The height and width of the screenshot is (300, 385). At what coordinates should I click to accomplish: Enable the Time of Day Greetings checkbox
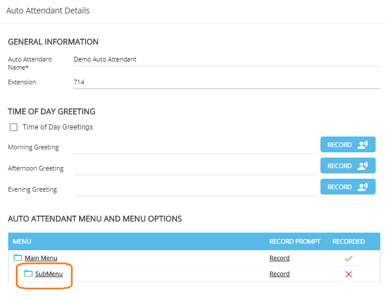point(13,127)
